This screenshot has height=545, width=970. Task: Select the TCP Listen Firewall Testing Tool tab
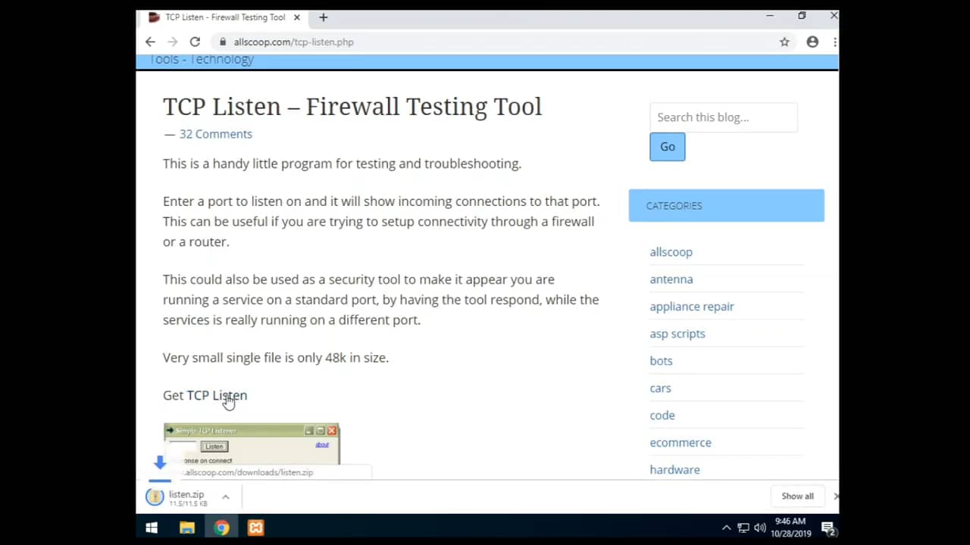pyautogui.click(x=225, y=17)
